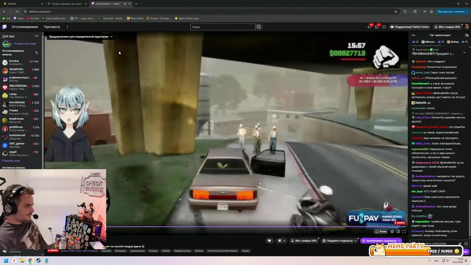Image resolution: width=471 pixels, height=265 pixels.
Task: Switch to the NASRAL browser tab
Action: pos(22,4)
